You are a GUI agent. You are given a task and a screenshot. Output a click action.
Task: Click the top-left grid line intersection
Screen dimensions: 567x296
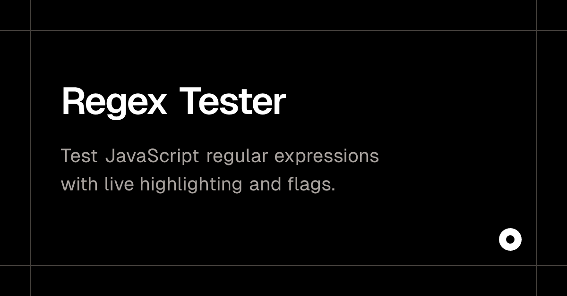(x=31, y=31)
